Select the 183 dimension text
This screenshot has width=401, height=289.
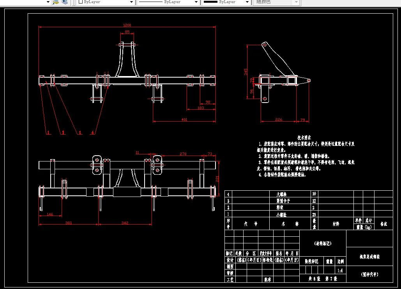[201, 108]
